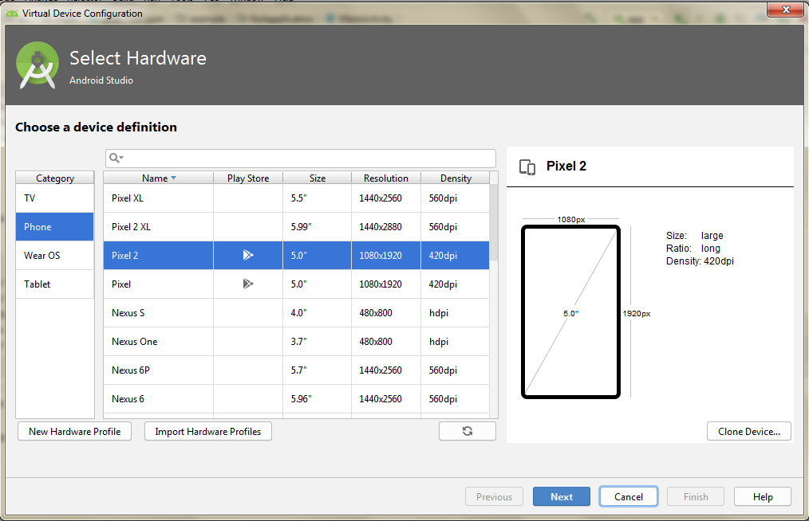Select the Phone category
Image resolution: width=809 pixels, height=521 pixels.
click(55, 227)
